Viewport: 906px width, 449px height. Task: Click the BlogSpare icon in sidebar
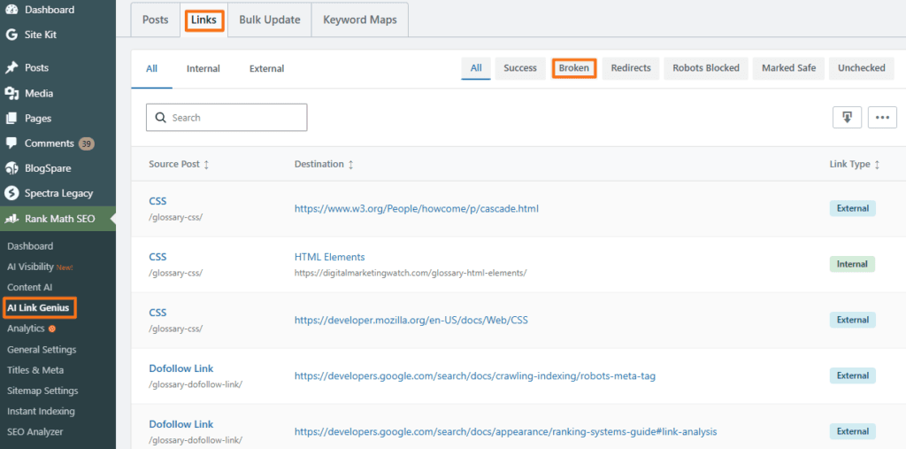click(12, 168)
